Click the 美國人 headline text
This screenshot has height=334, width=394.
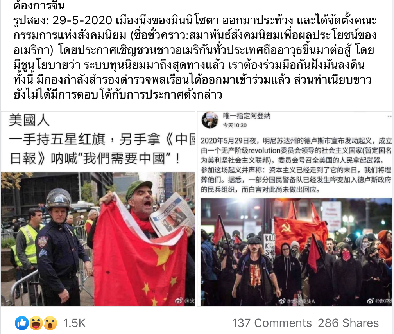click(29, 120)
